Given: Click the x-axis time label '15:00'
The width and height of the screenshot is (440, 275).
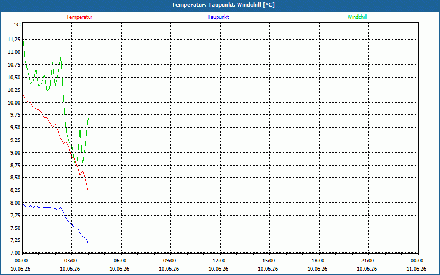Looking at the screenshot, I should [x=269, y=261].
